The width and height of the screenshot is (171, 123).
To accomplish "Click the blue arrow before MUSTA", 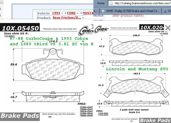I will click(x=81, y=13).
